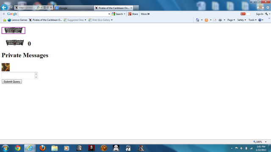Click the Sith mask taskbar icon
This screenshot has height=152, width=271.
coord(91,148)
